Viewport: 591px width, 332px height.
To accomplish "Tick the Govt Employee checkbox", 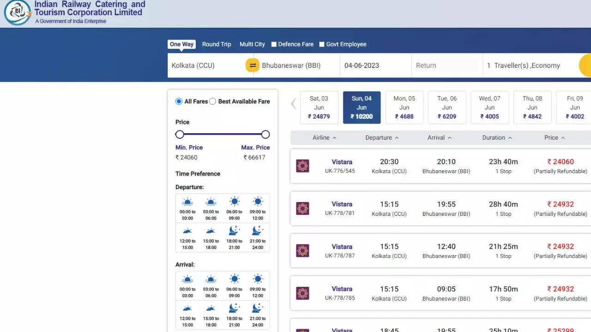I will coord(322,44).
